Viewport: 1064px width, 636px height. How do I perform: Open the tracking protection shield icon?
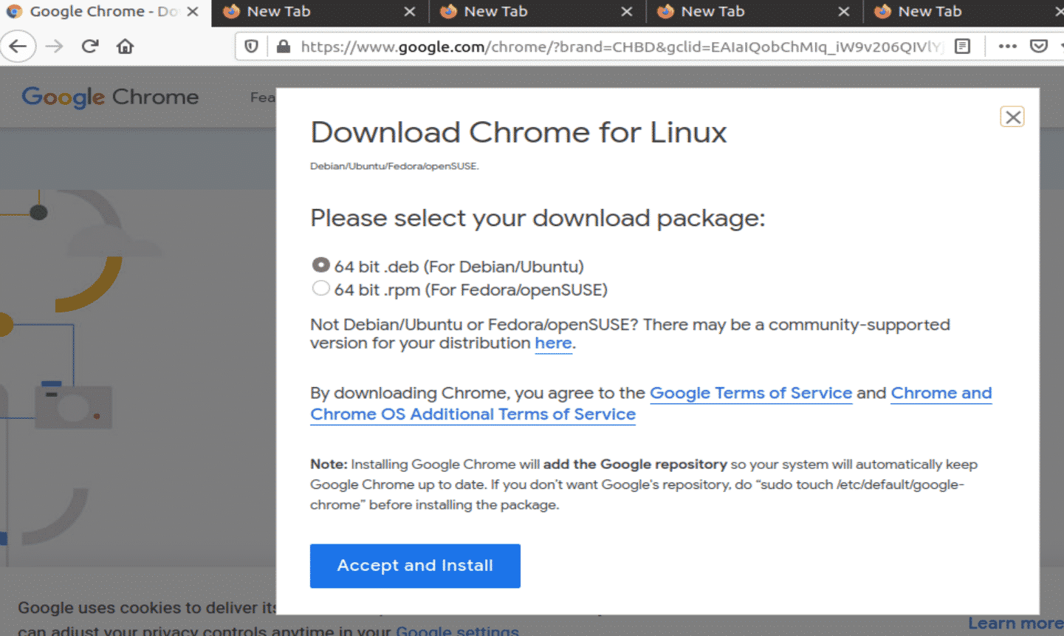click(x=251, y=47)
